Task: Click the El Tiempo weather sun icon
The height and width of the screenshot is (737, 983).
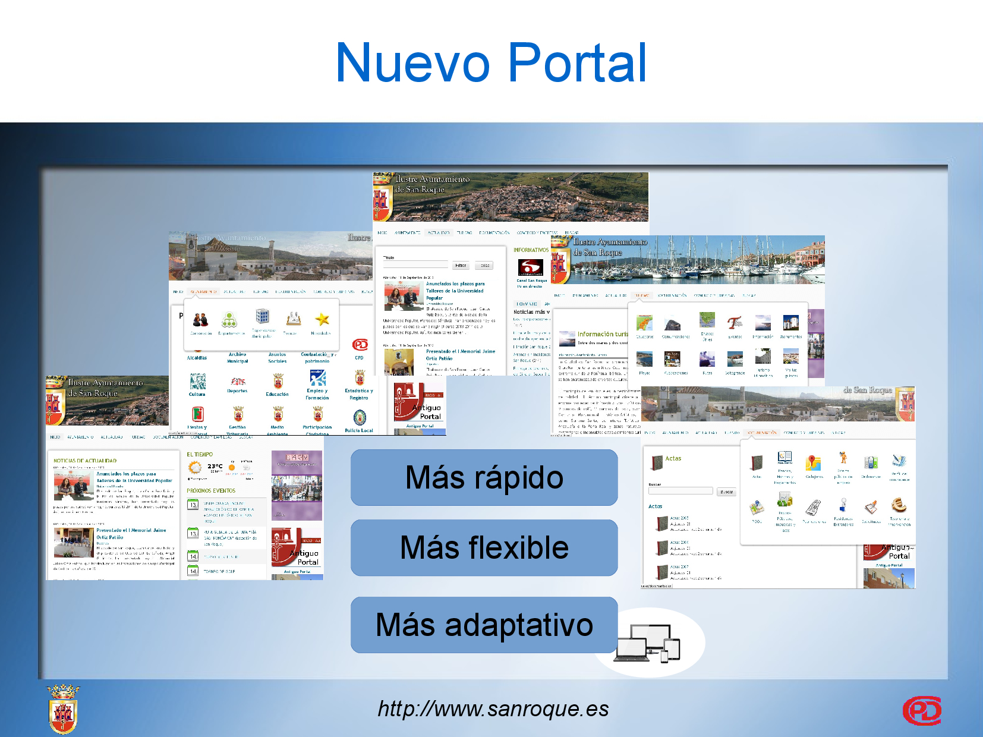Action: [x=195, y=468]
